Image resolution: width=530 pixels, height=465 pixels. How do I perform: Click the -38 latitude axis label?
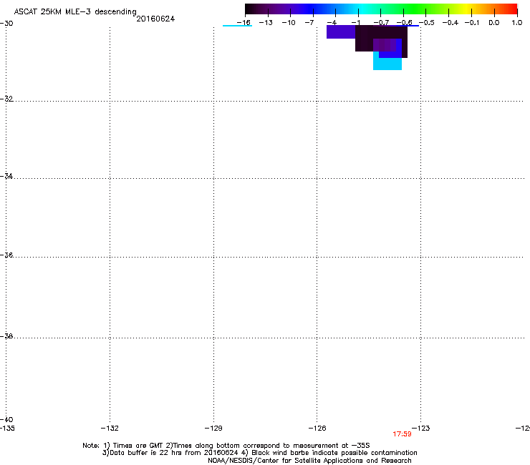coord(6,336)
